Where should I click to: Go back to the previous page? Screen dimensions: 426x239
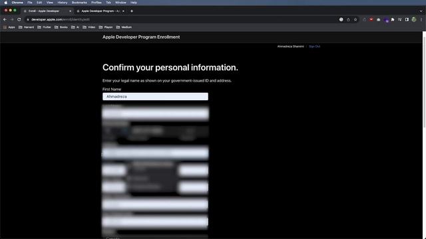point(5,19)
